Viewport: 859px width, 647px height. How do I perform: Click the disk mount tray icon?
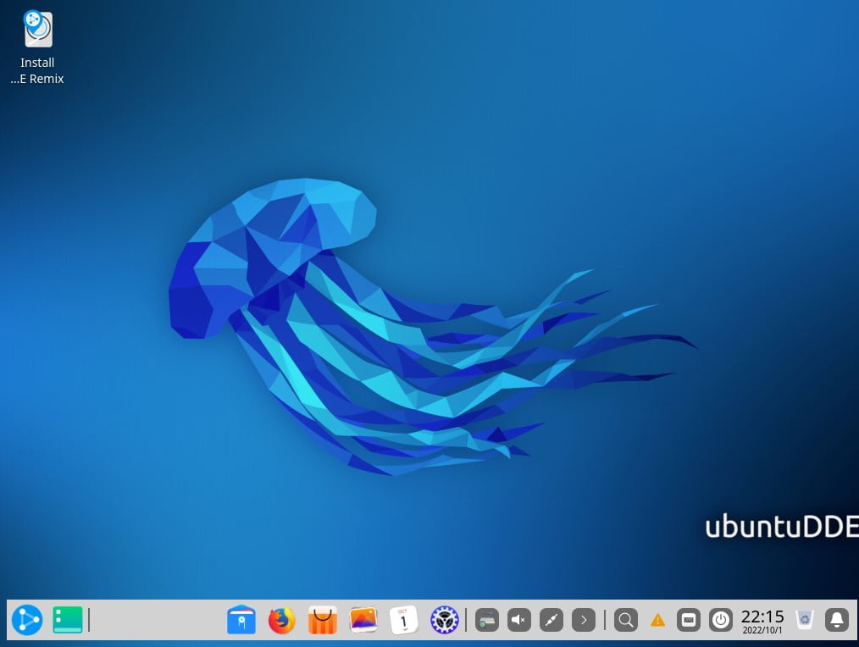(487, 620)
